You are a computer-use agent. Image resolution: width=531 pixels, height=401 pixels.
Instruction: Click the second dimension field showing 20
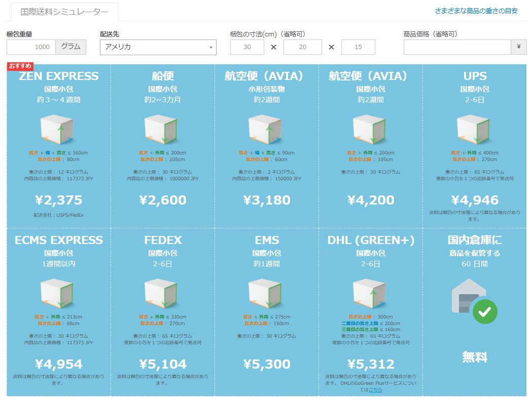(303, 47)
